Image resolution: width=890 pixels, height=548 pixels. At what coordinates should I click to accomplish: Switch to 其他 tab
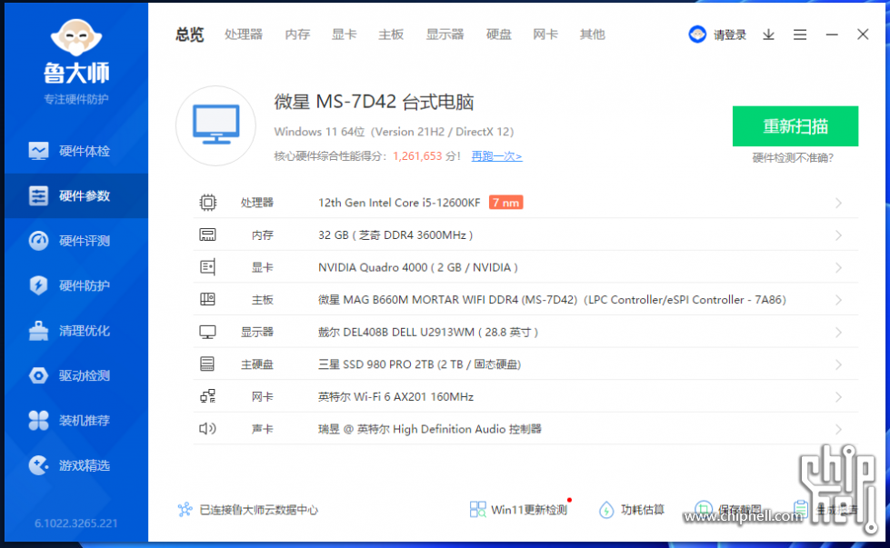592,35
